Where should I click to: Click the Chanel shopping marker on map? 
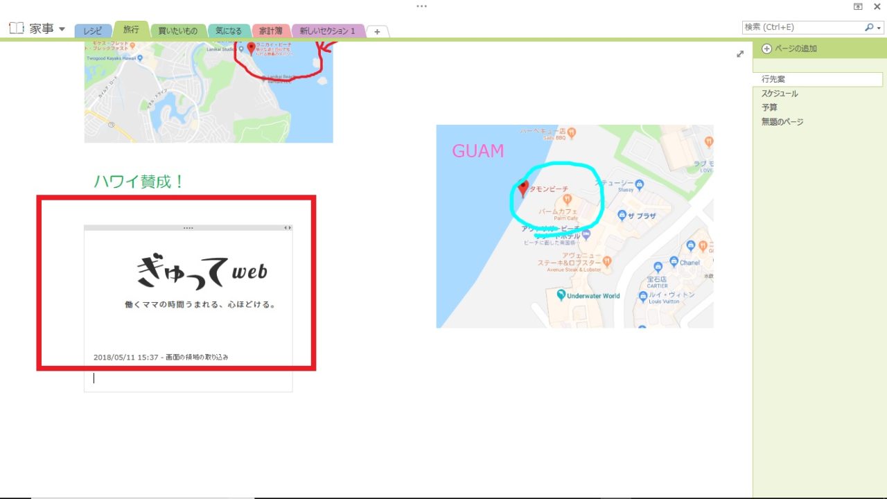(x=672, y=262)
